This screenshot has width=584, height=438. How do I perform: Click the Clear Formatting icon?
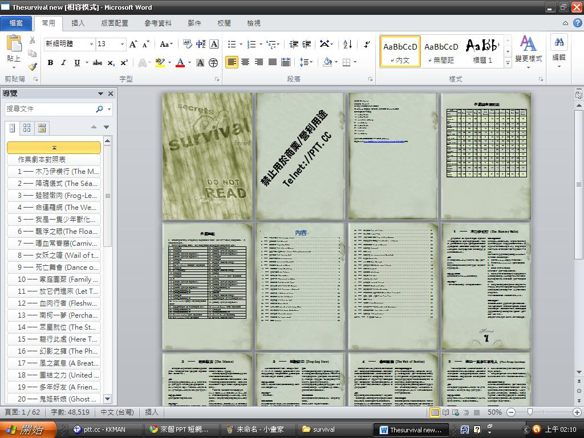(x=187, y=44)
